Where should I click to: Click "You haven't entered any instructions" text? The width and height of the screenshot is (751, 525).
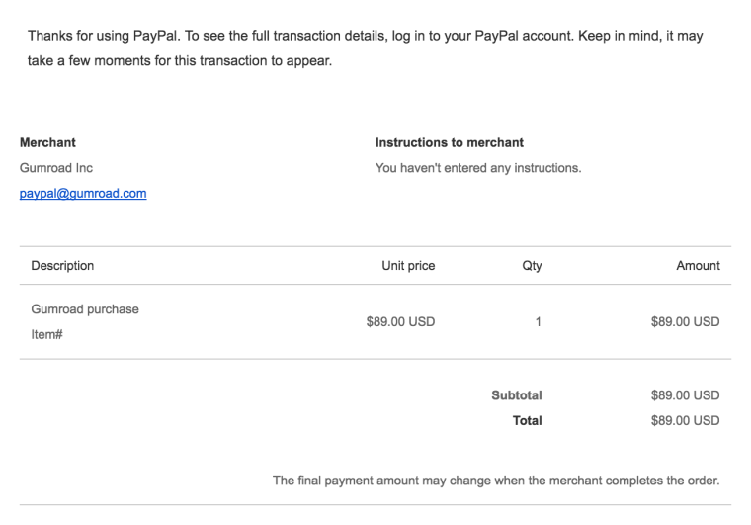coord(477,168)
